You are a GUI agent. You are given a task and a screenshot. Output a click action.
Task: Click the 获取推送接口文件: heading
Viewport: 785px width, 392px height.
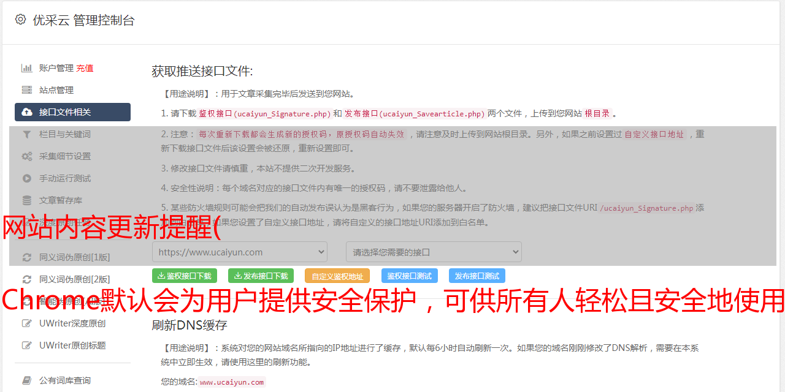(x=202, y=71)
